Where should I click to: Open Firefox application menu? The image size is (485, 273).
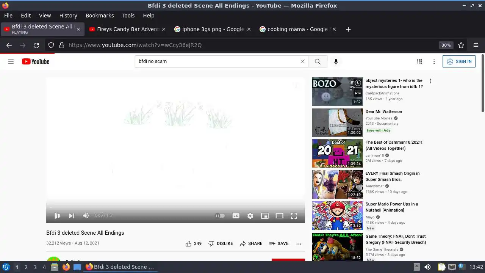[x=476, y=45]
